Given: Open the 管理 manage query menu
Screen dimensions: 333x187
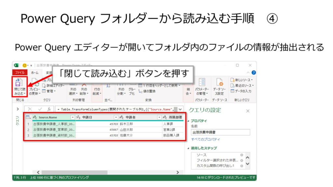Looking at the screenshot, I should 49,91.
